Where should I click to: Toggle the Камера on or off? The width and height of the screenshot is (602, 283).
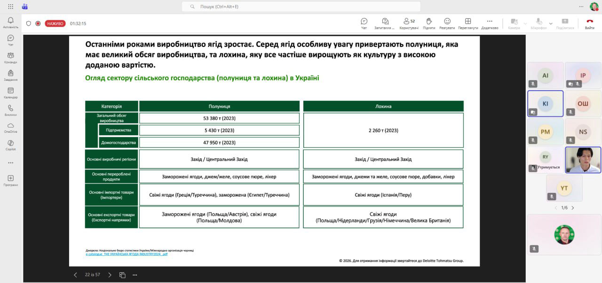pos(514,23)
